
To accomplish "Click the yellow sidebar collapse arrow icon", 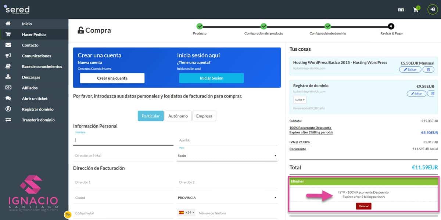I will pos(68,215).
